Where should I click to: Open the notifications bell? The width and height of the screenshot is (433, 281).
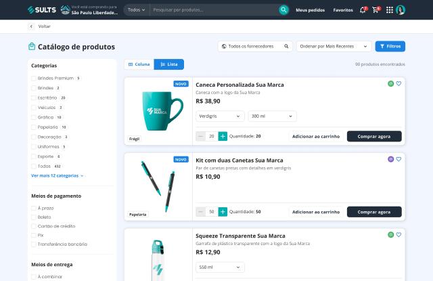point(363,10)
